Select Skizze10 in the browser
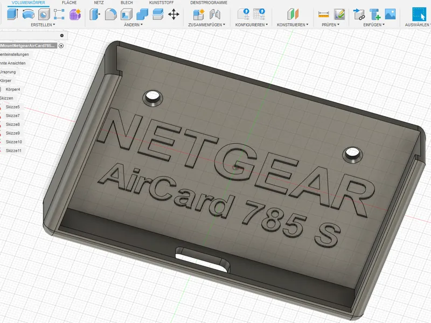The width and height of the screenshot is (431, 323). pyautogui.click(x=14, y=142)
